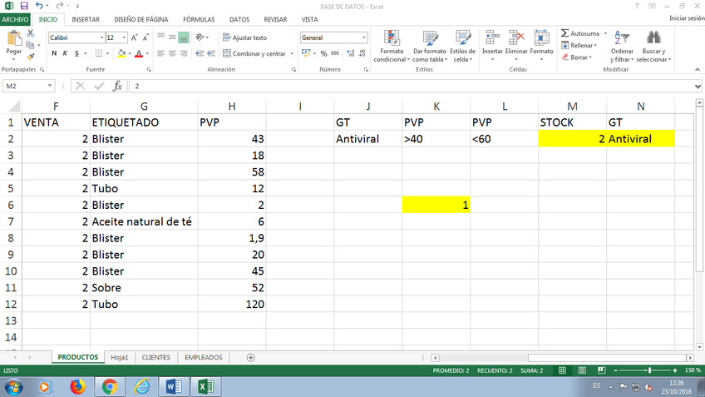The image size is (705, 397).
Task: Expand the General number format dropdown
Action: pyautogui.click(x=363, y=37)
